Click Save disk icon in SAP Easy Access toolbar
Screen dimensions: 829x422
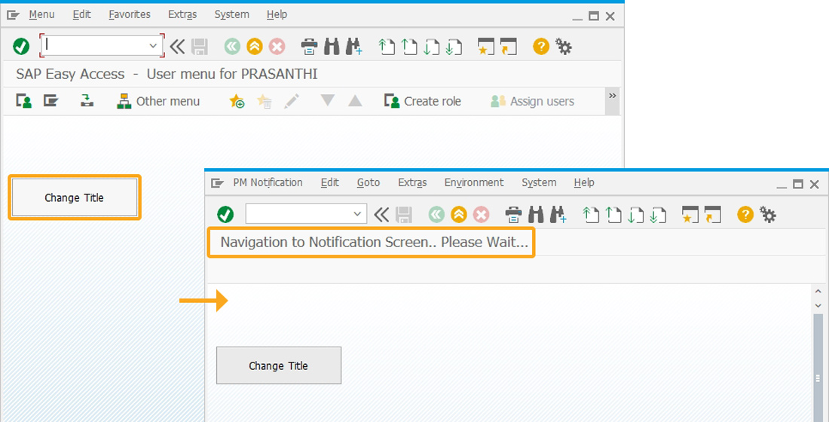click(199, 47)
